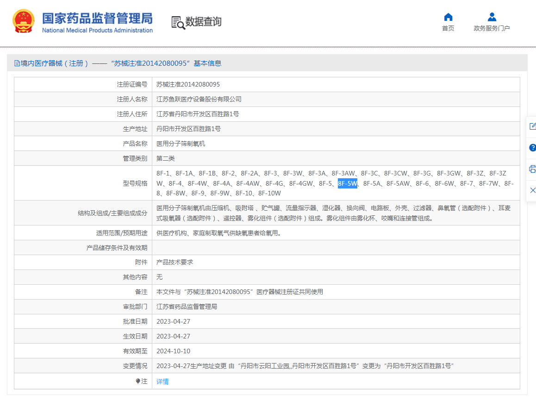Click management category 第二类
536x401 pixels.
click(165, 158)
